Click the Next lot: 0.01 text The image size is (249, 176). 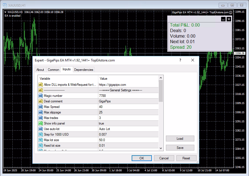182,42
